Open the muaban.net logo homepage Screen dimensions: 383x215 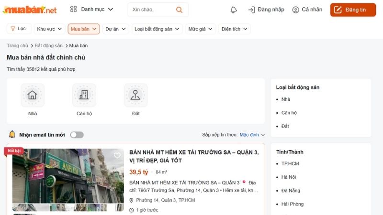pos(30,10)
